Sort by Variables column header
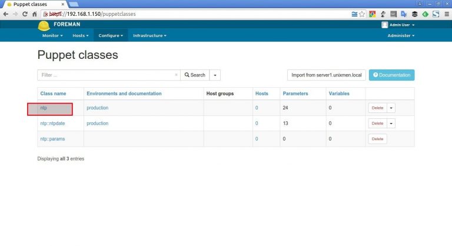The image size is (452, 246). click(x=339, y=94)
